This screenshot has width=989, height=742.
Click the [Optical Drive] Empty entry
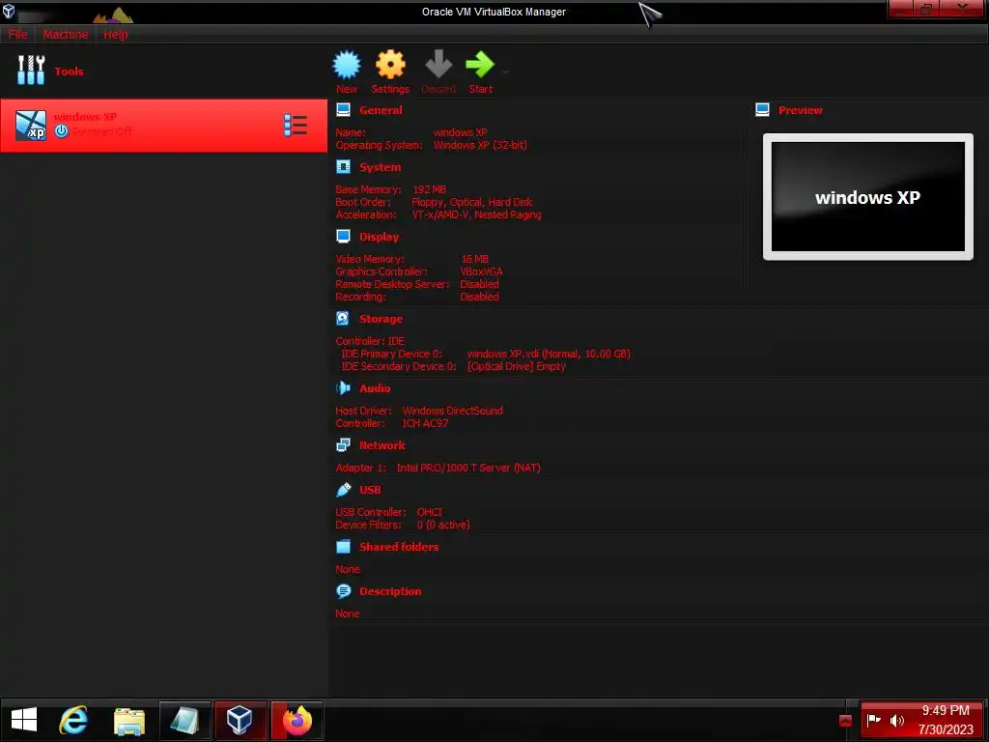[517, 366]
